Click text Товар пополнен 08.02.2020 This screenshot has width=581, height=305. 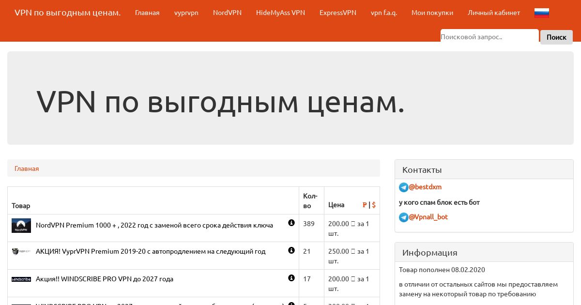(x=442, y=270)
